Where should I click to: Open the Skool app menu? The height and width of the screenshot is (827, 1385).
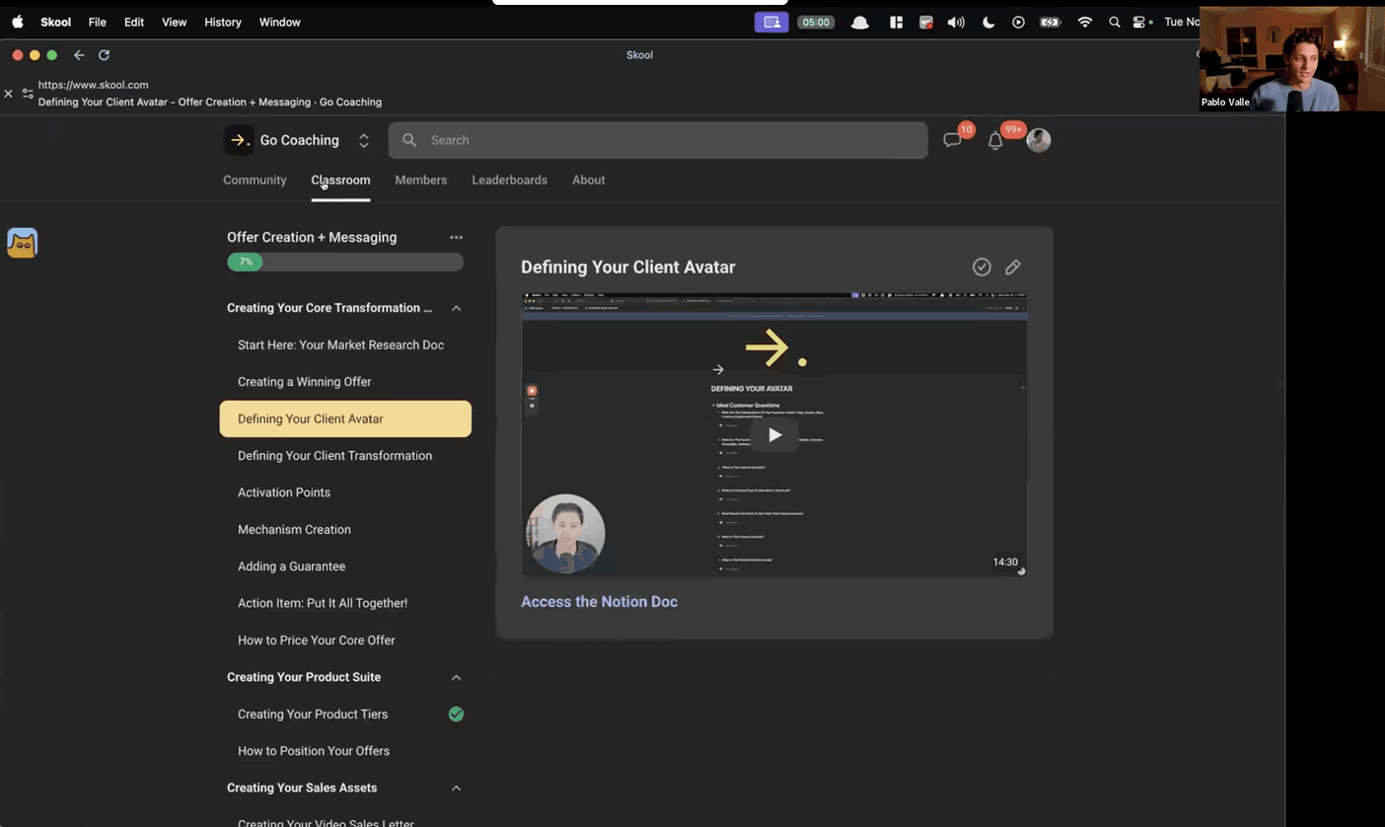click(x=55, y=22)
